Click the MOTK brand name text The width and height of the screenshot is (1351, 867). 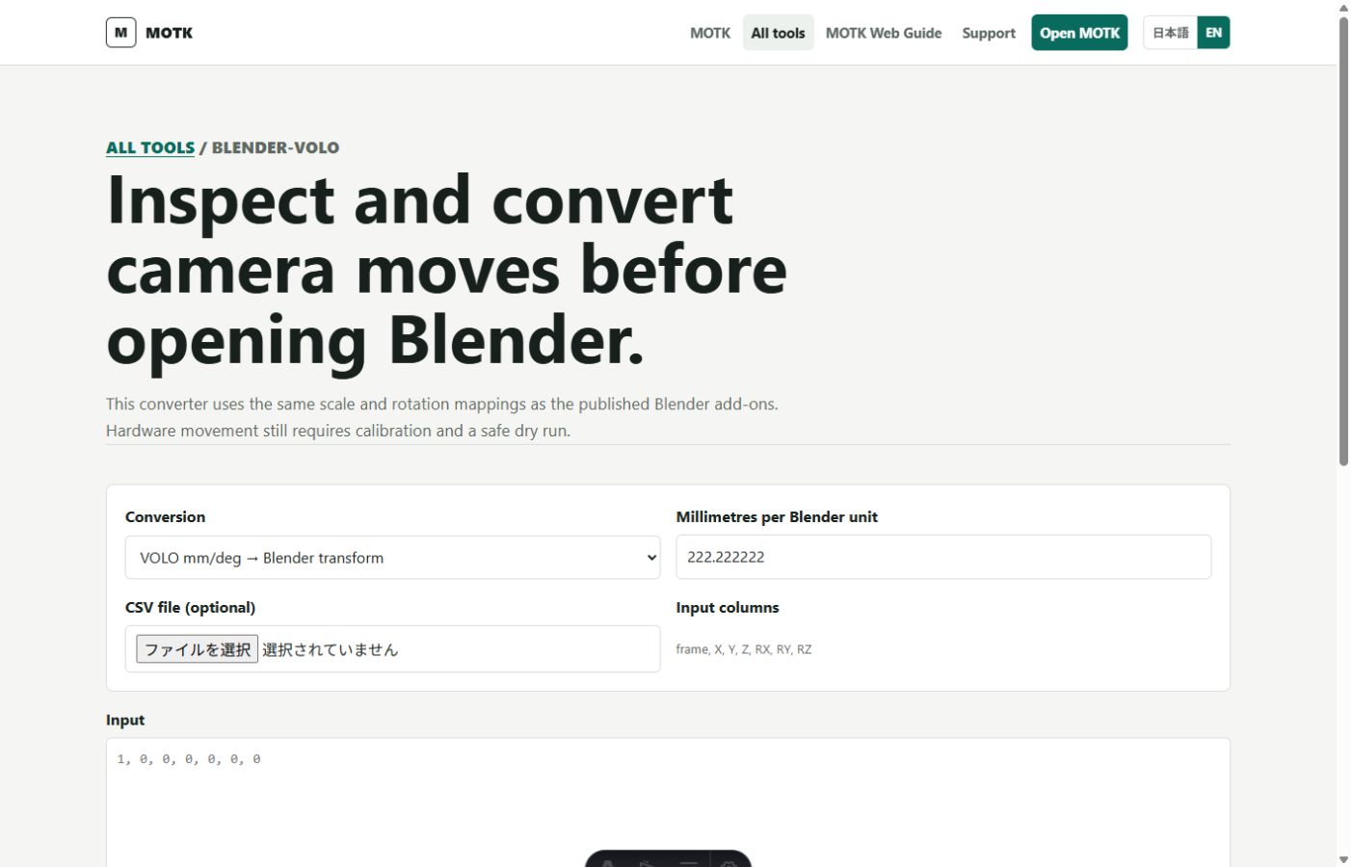pyautogui.click(x=170, y=33)
